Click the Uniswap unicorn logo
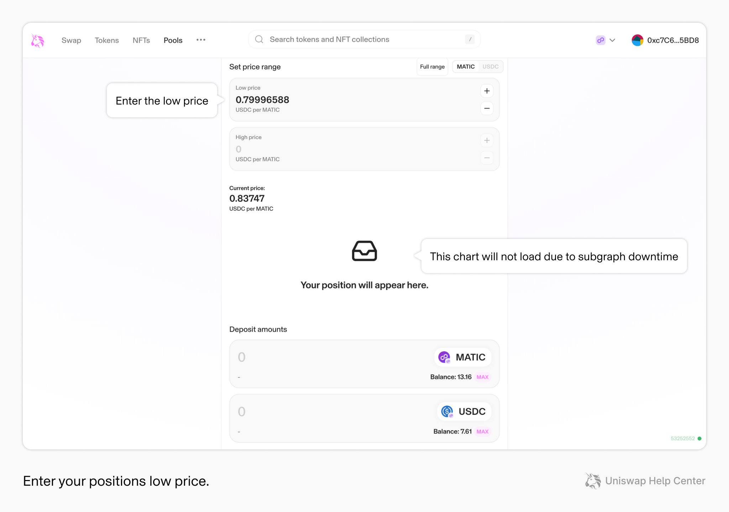 (x=37, y=41)
